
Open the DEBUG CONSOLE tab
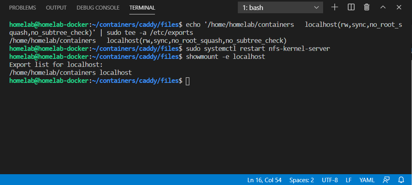click(98, 8)
